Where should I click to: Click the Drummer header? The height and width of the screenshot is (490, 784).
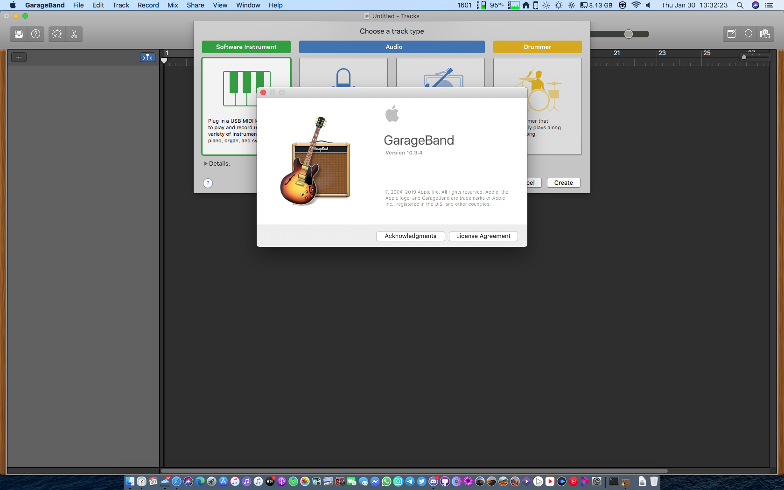[538, 47]
